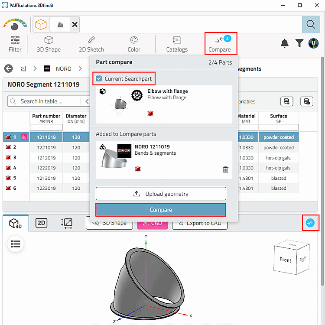Click the search part thumbnail in search bar
This screenshot has height=325, width=325.
click(x=60, y=24)
